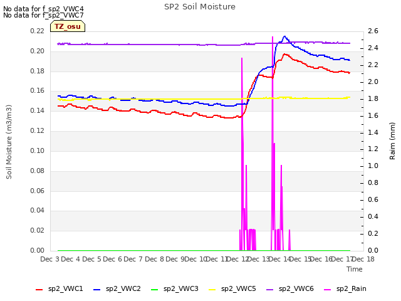Click the purple sp2_VWC6 legend swatch
Image resolution: width=401 pixels, height=301 pixels.
(x=270, y=290)
